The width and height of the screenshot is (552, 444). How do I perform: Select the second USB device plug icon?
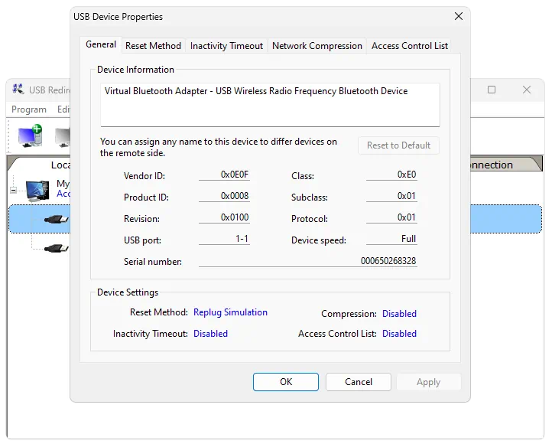pos(57,248)
